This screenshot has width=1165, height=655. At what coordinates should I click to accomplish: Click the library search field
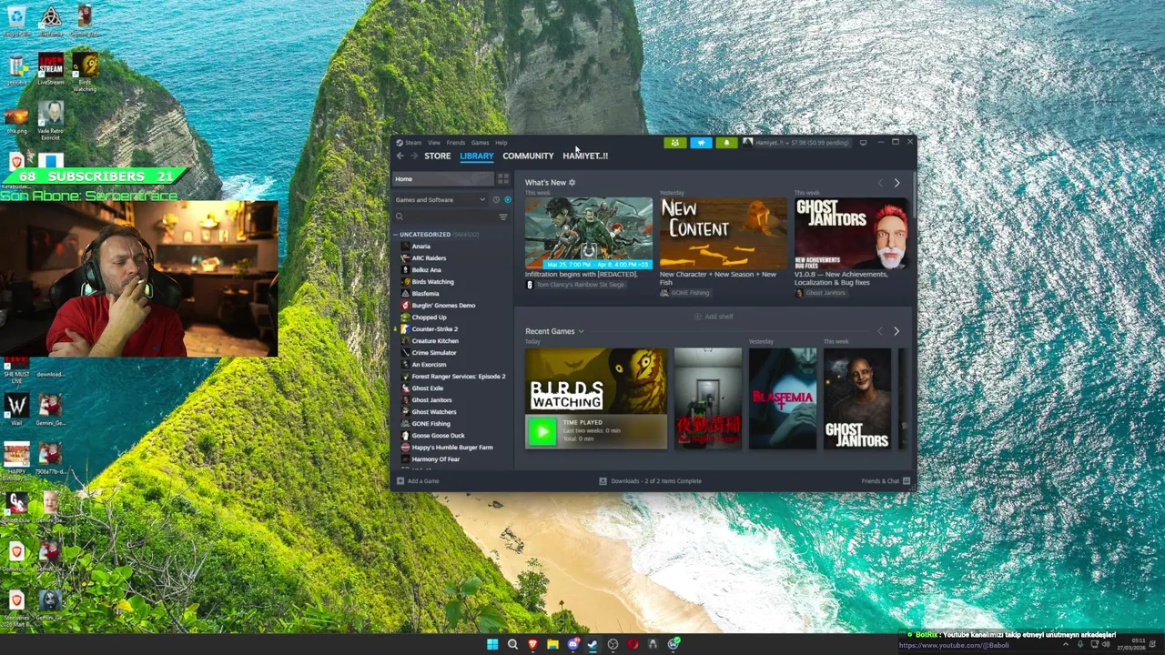click(x=444, y=217)
